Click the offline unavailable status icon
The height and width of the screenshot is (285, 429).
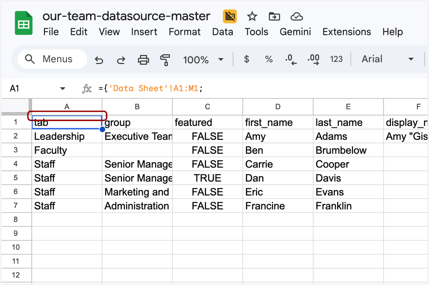point(230,16)
